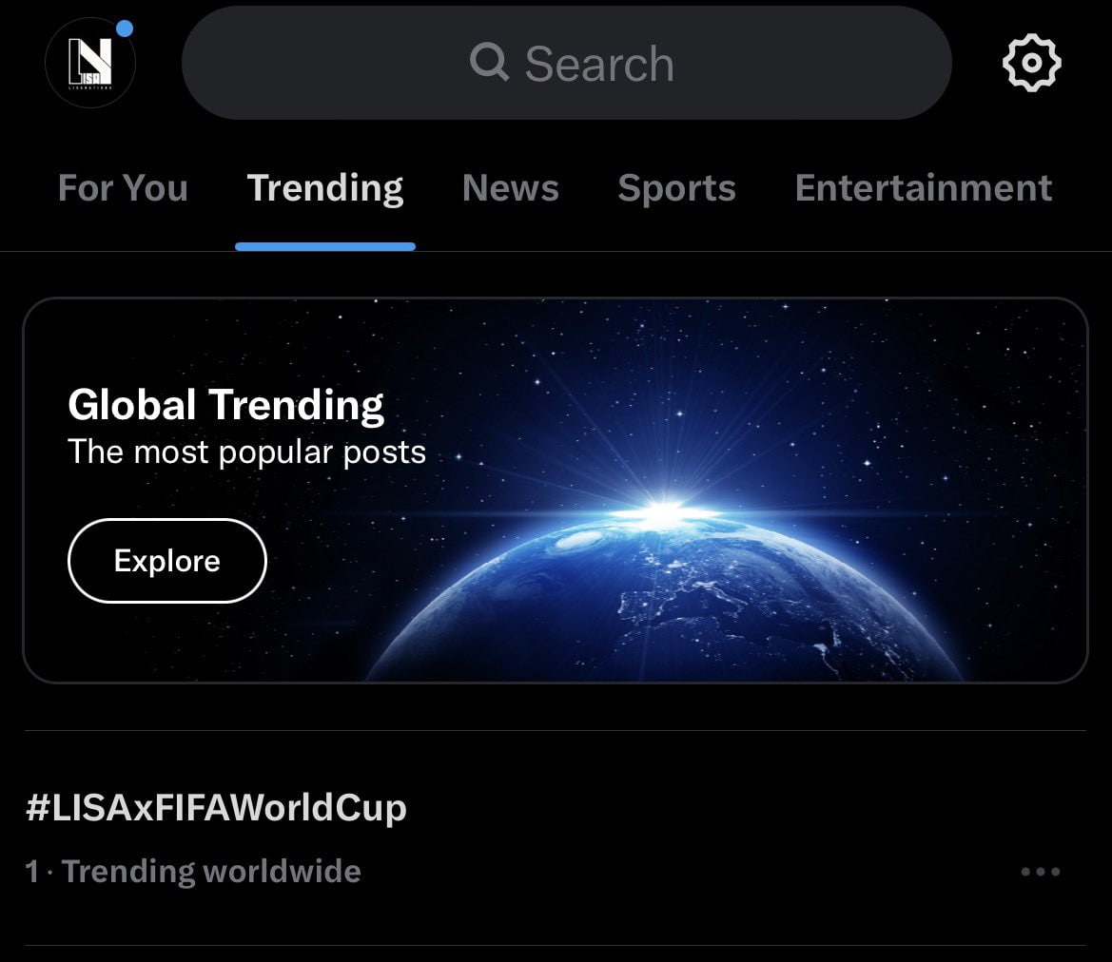This screenshot has height=962, width=1112.
Task: Tap the rank number 1 beside Trending worldwide
Action: click(x=32, y=872)
